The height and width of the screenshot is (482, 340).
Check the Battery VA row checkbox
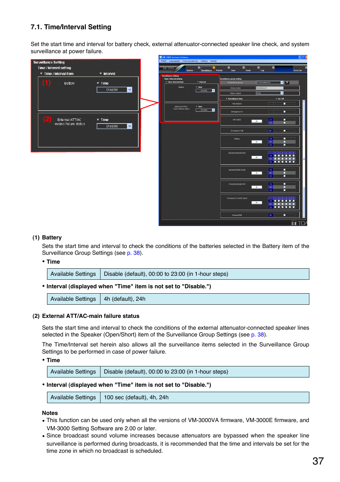(284, 139)
